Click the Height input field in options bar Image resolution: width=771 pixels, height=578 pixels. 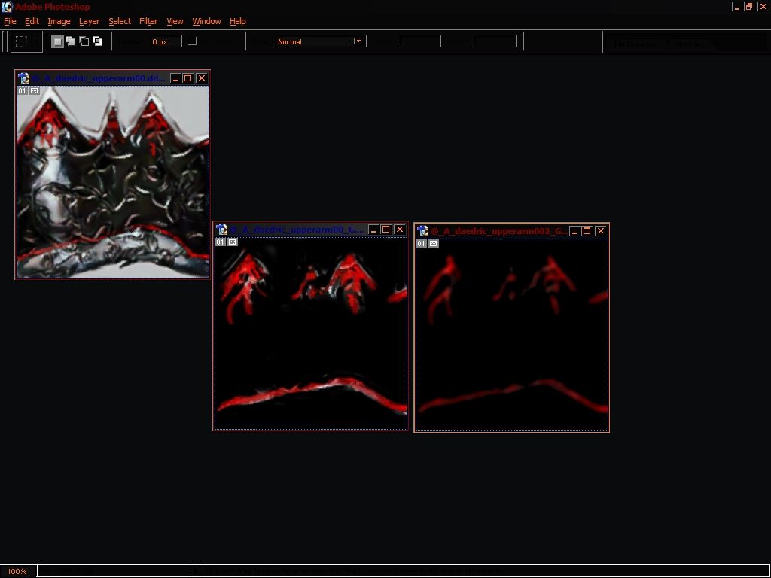(495, 42)
